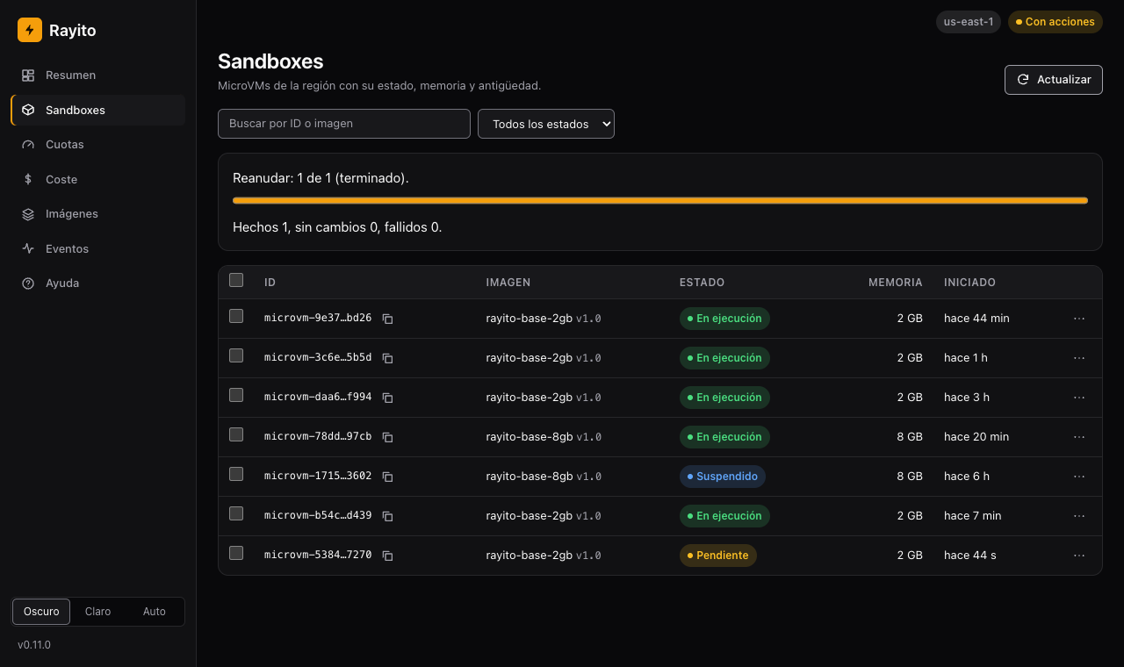Copy ID of microvm-78dd…97cb
Screen dimensions: 1124x667
coord(387,437)
